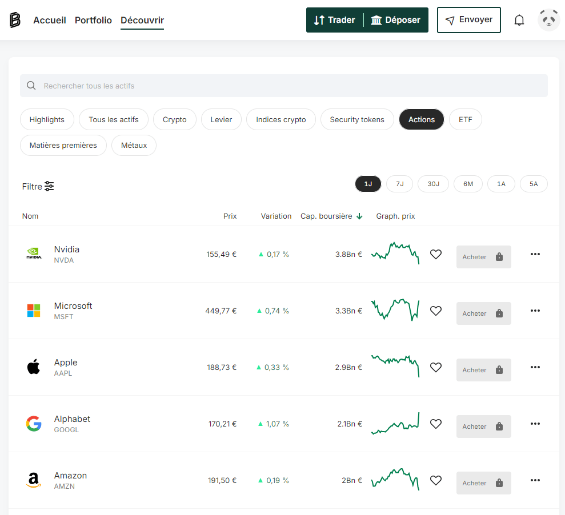Viewport: 565px width, 515px height.
Task: Open the panda profile avatar
Action: pyautogui.click(x=548, y=20)
